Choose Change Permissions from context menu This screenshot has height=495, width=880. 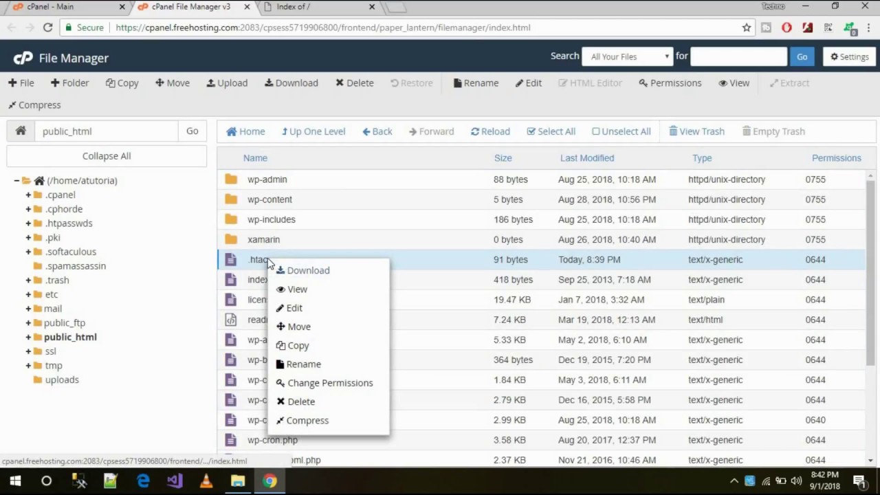[329, 383]
